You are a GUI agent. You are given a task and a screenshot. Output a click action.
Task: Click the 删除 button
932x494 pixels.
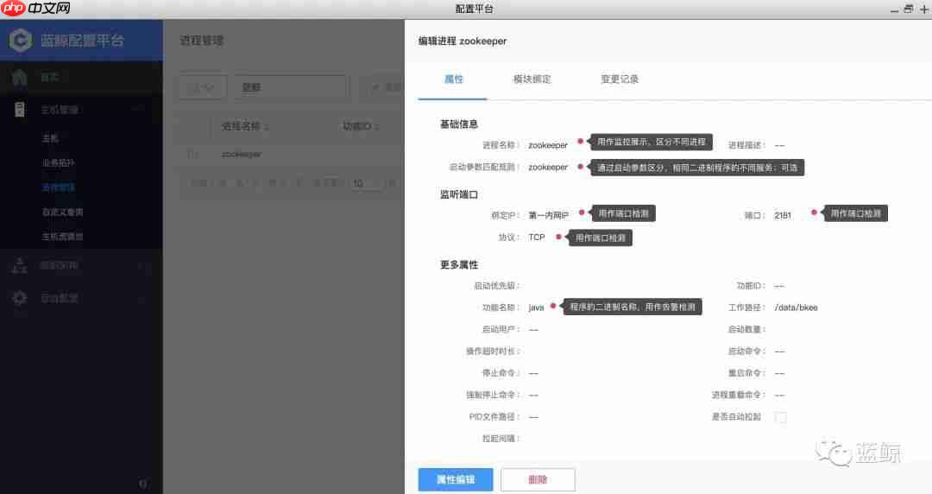click(x=538, y=479)
